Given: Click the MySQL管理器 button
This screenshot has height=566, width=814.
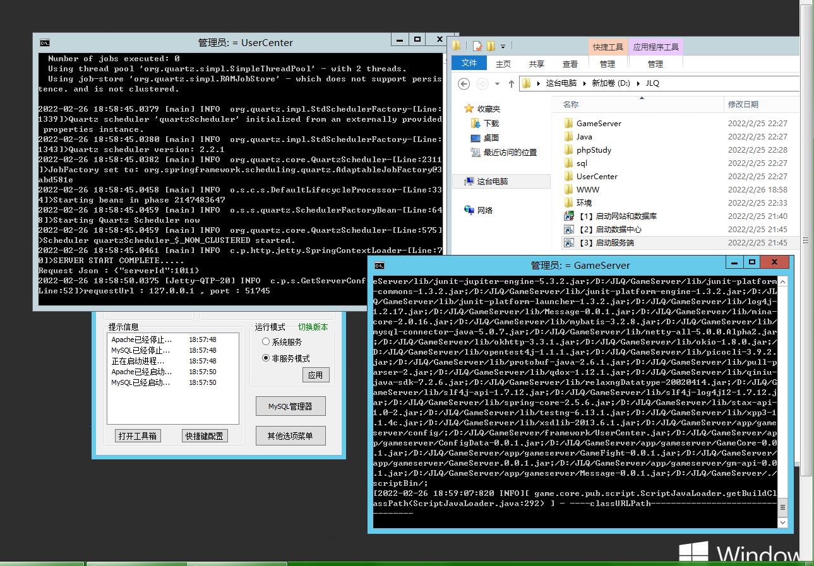Looking at the screenshot, I should click(x=290, y=406).
